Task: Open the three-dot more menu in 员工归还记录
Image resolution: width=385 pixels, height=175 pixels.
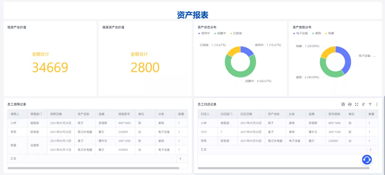Action: 377,105
